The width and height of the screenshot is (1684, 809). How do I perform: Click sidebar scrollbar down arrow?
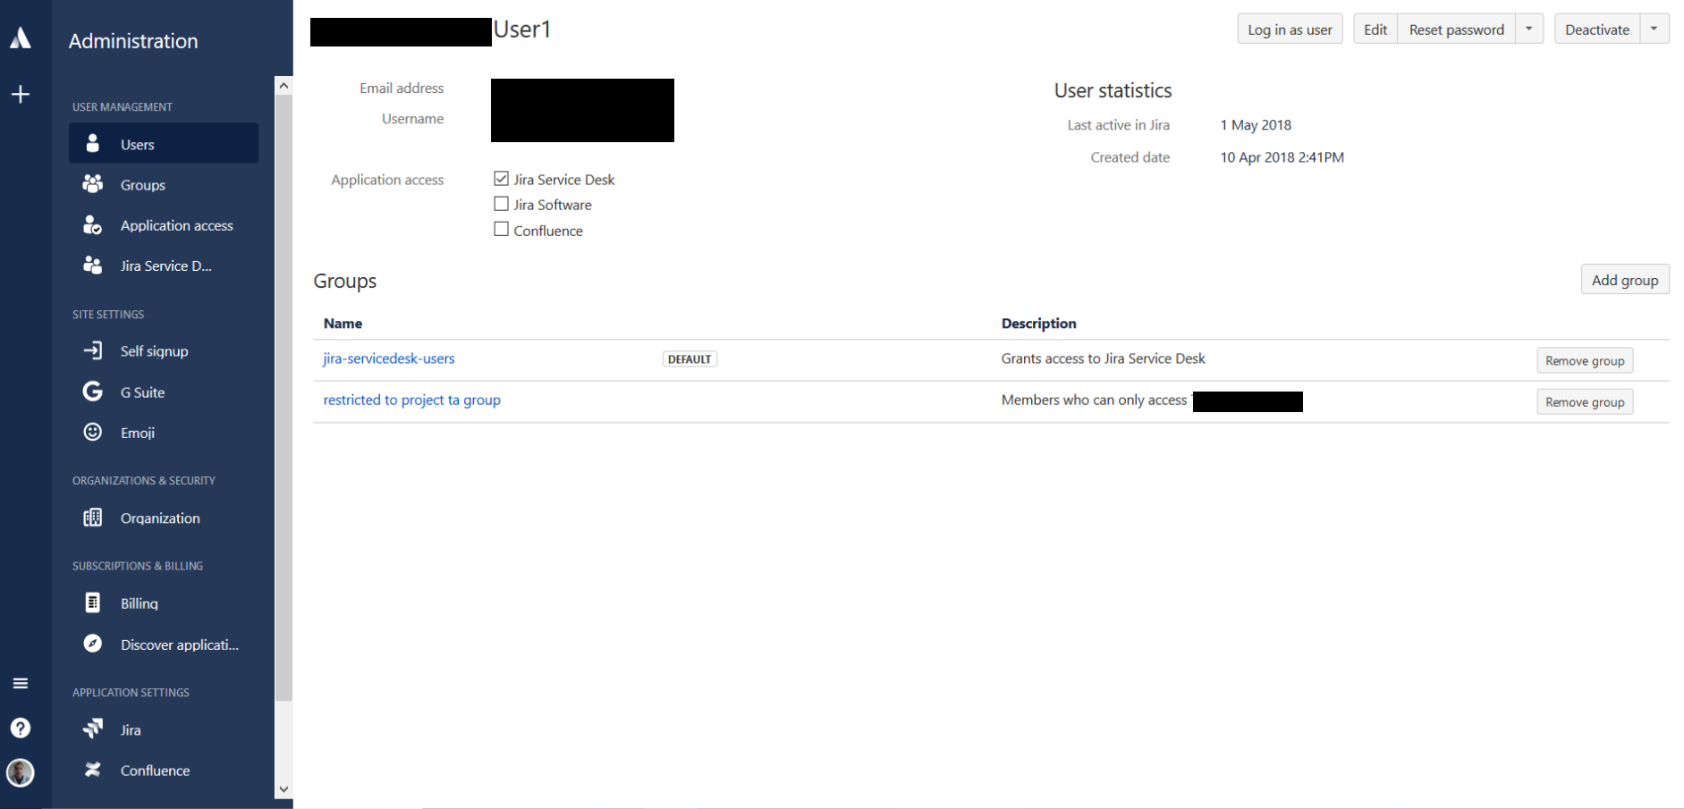(283, 789)
